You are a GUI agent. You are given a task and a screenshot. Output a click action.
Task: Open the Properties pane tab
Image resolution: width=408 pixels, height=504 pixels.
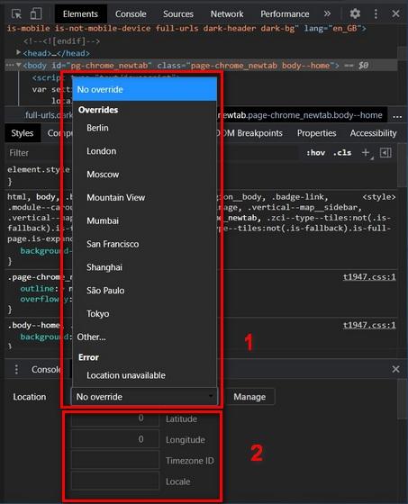(317, 133)
